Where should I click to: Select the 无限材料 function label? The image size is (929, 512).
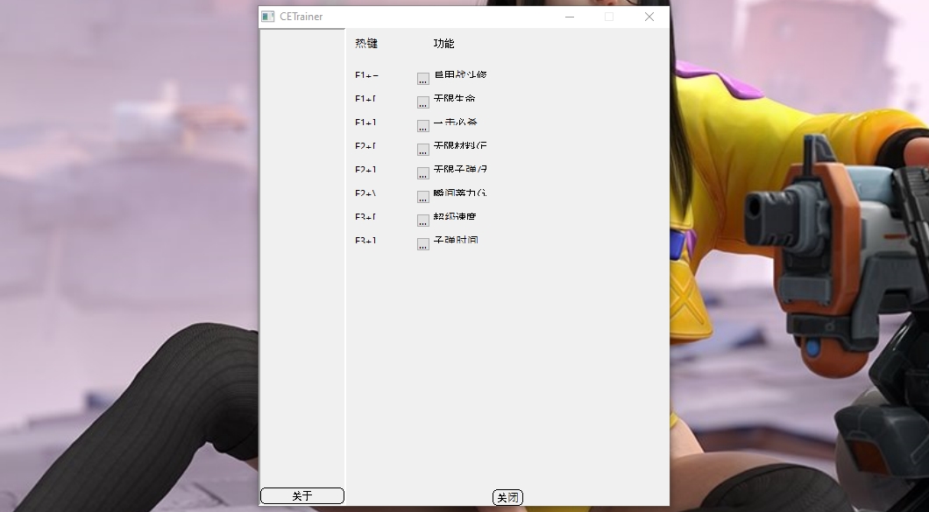click(460, 145)
